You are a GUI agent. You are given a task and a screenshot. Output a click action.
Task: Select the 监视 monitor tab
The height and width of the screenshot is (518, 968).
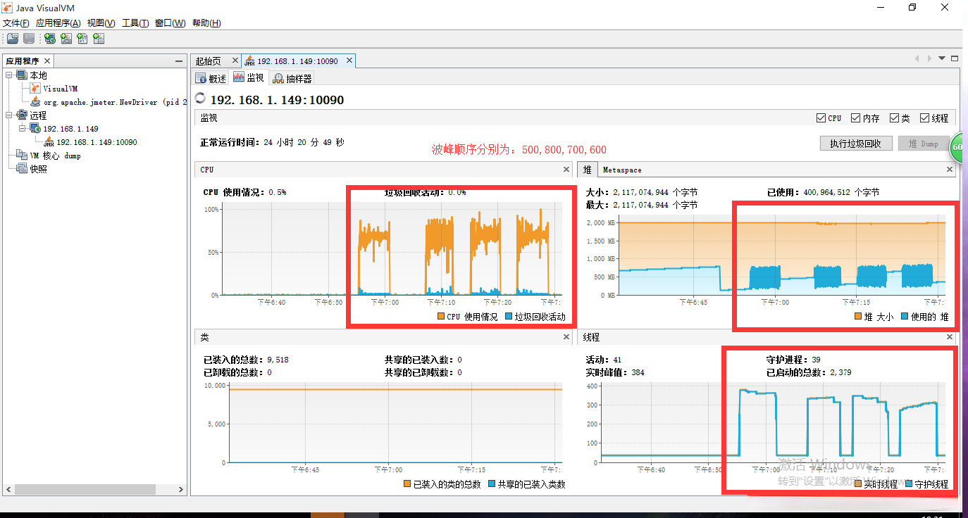point(249,78)
